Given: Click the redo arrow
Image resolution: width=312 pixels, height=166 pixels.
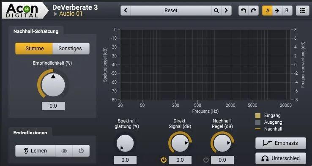Looking at the screenshot, I should point(254,11).
